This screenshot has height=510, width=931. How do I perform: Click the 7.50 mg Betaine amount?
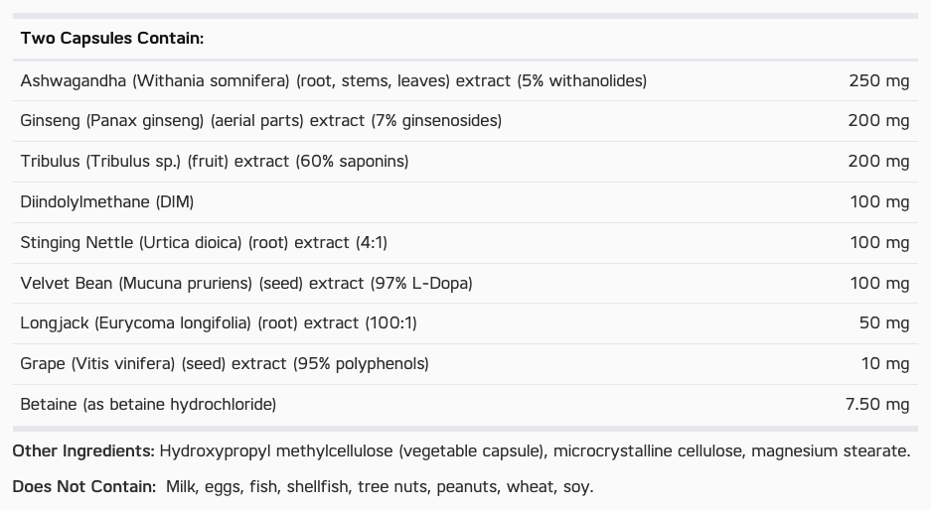877,405
